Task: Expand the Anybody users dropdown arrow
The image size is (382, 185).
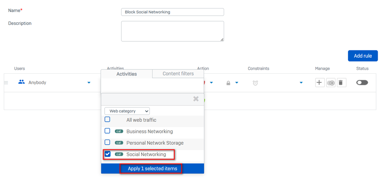Action: click(89, 83)
